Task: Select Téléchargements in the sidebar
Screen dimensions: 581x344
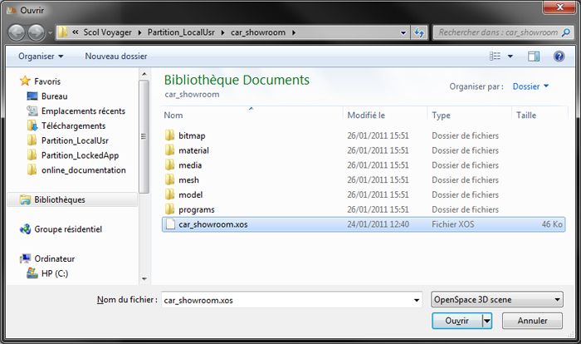Action: tap(73, 125)
